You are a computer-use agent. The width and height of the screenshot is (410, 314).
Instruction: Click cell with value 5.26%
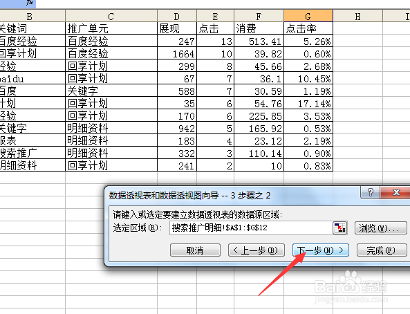click(308, 41)
